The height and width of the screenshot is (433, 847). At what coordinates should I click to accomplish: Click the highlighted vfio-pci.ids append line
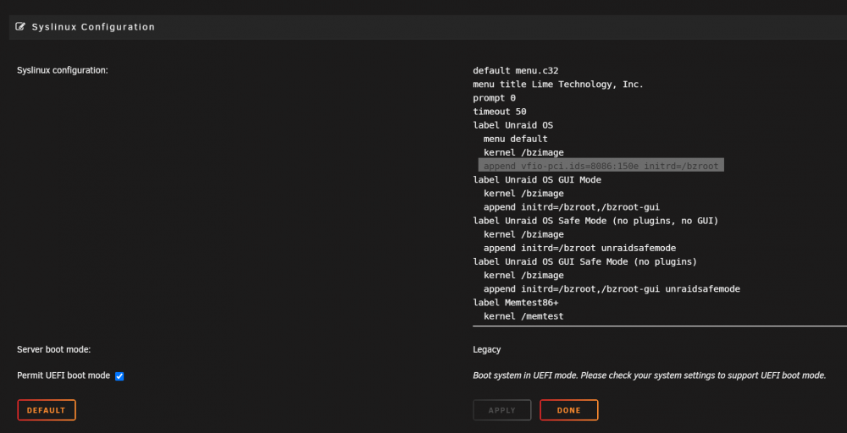601,166
